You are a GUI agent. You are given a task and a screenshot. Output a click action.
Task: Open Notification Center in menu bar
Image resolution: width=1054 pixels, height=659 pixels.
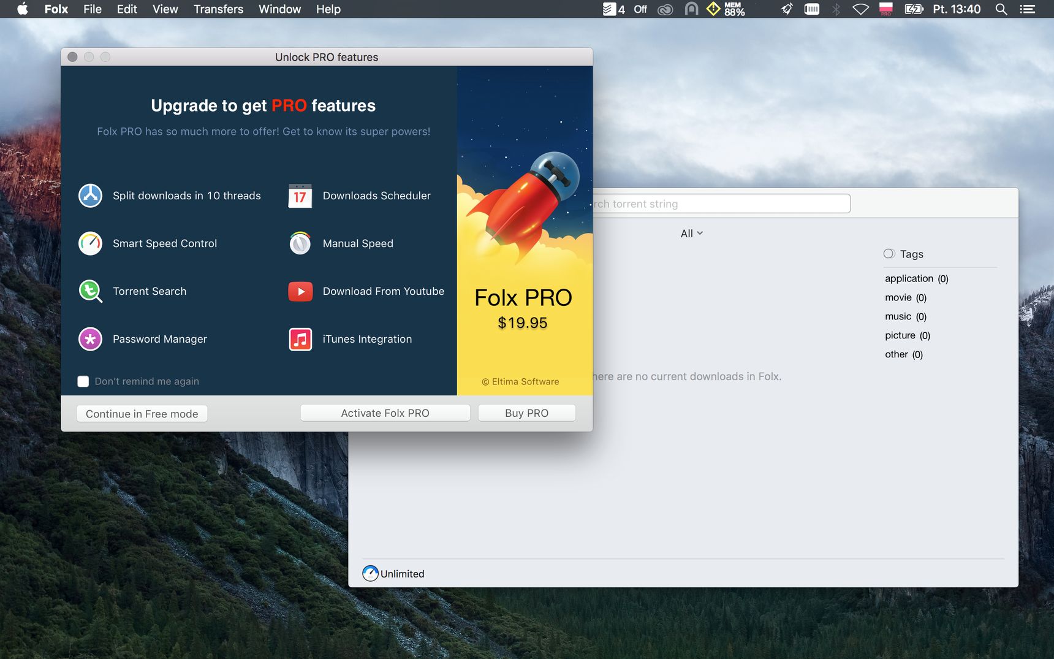[x=1027, y=9]
